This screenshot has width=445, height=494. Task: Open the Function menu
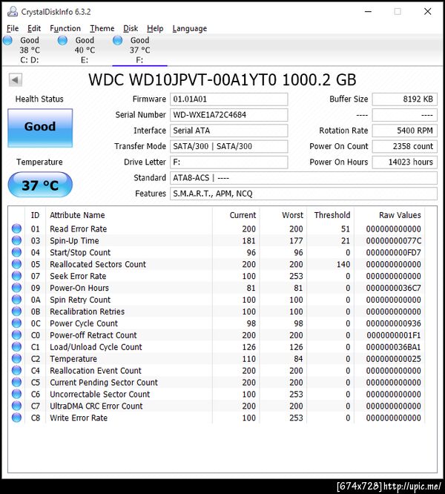[x=65, y=29]
